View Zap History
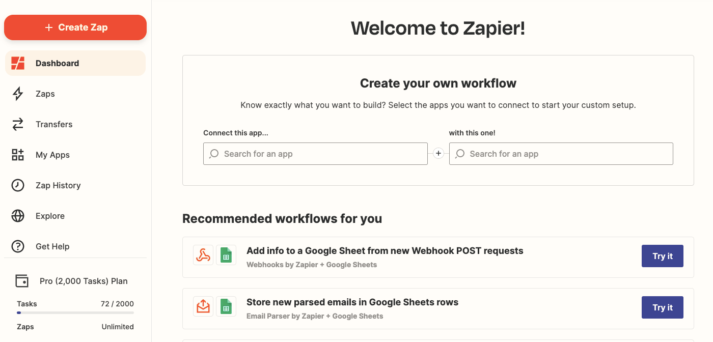This screenshot has width=713, height=342. click(x=75, y=185)
